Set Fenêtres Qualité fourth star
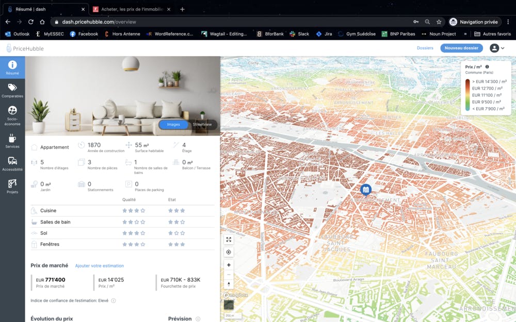The height and width of the screenshot is (322, 516). click(143, 244)
